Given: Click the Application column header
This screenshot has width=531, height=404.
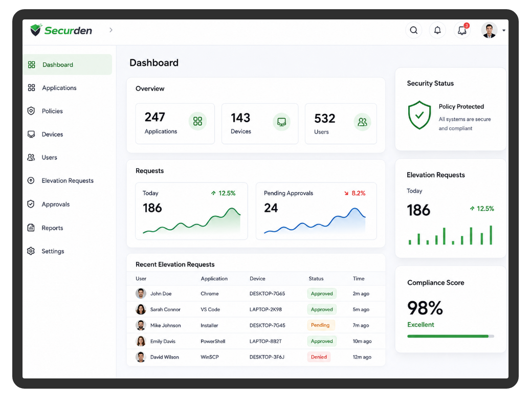Looking at the screenshot, I should 214,278.
